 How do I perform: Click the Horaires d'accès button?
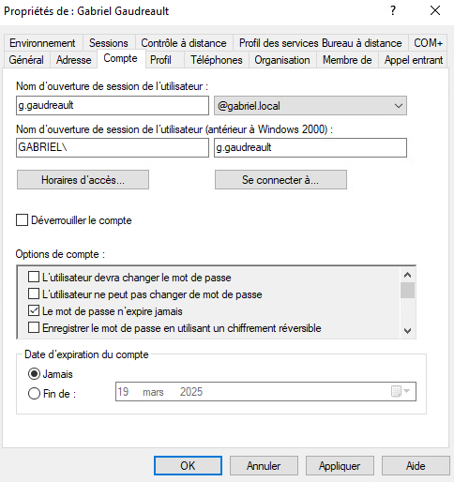(83, 180)
